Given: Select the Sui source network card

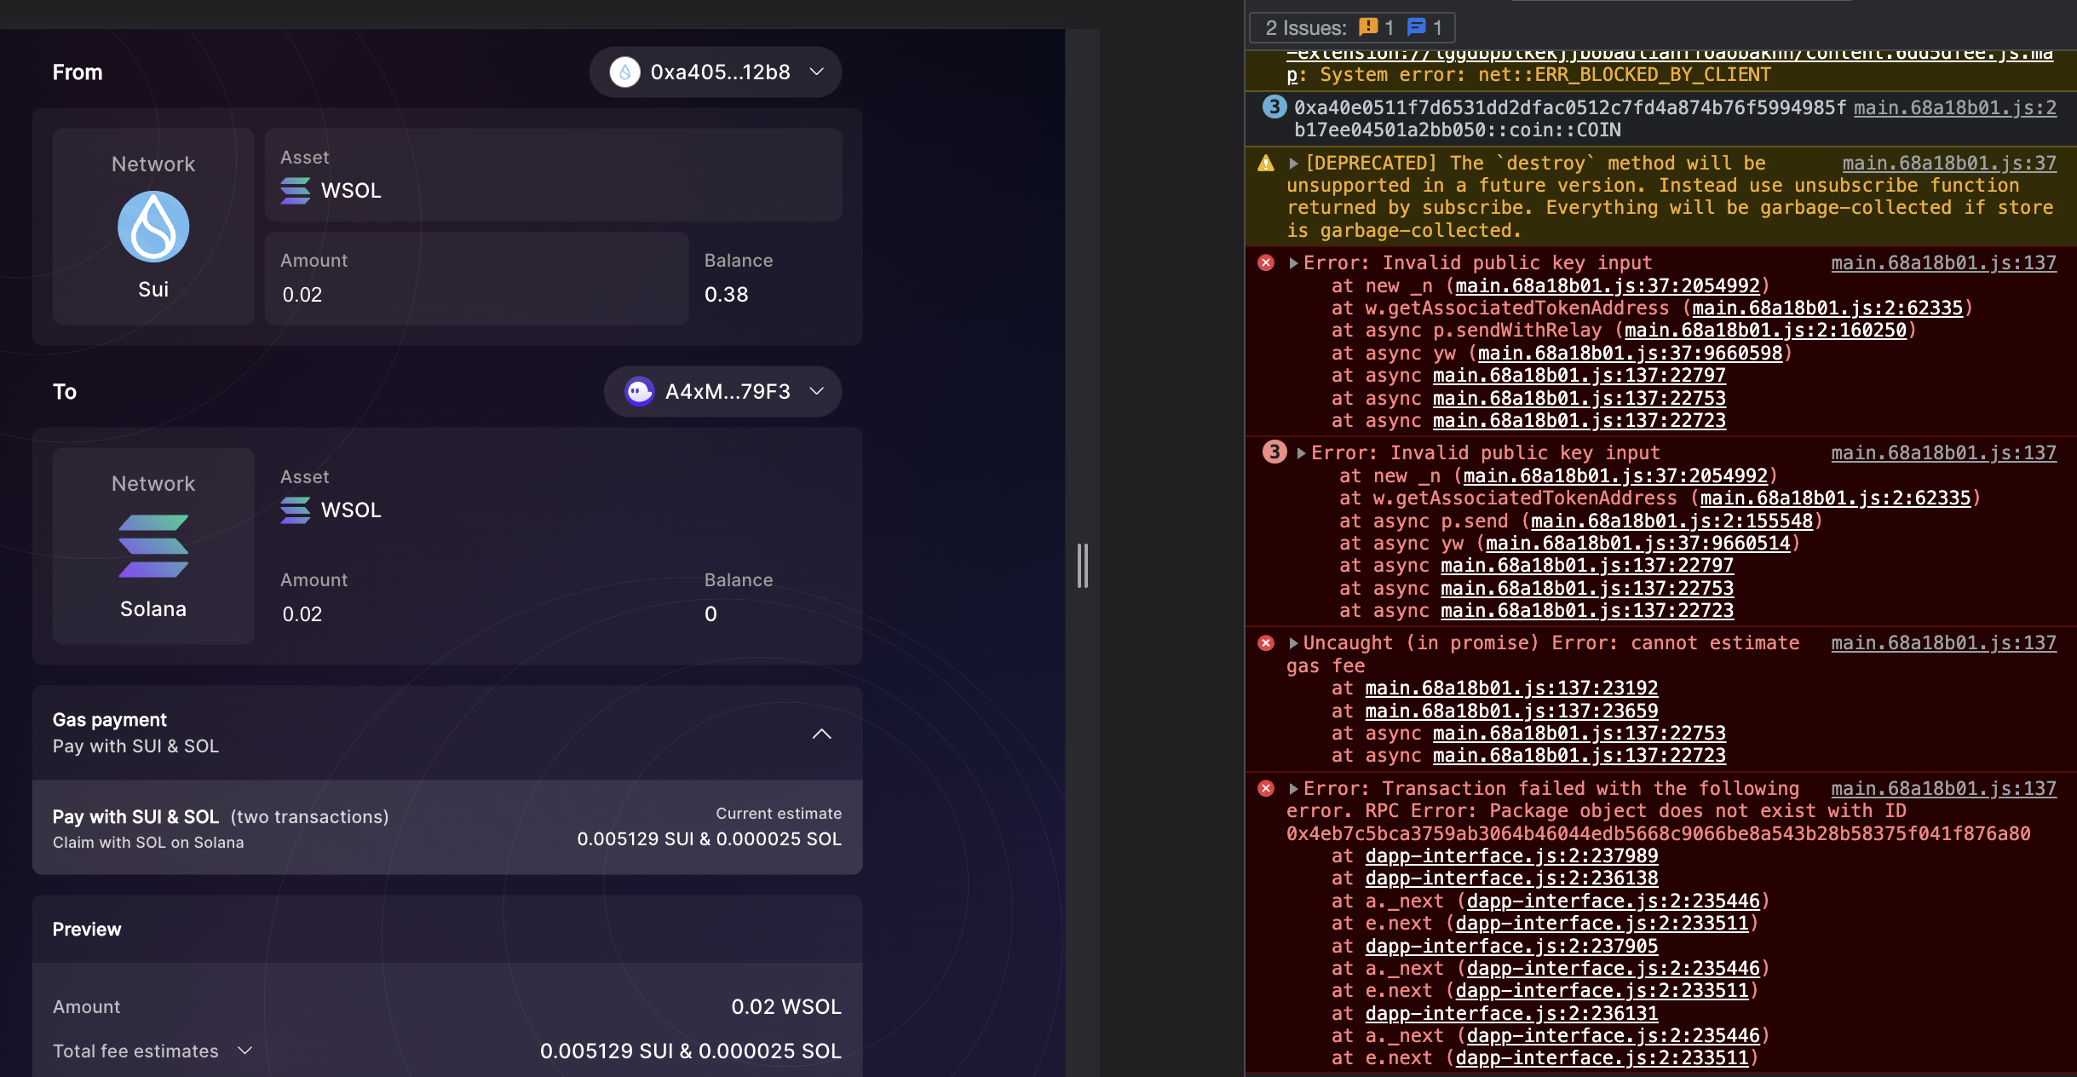Looking at the screenshot, I should [153, 227].
